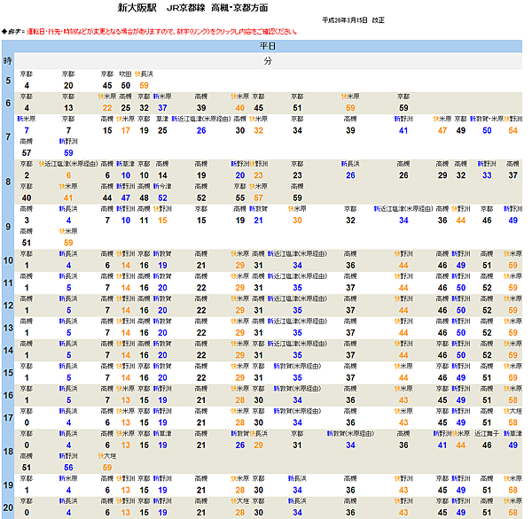This screenshot has height=519, width=532.
Task: Select the 17:58 rapid Ogaki link
Action: [513, 422]
